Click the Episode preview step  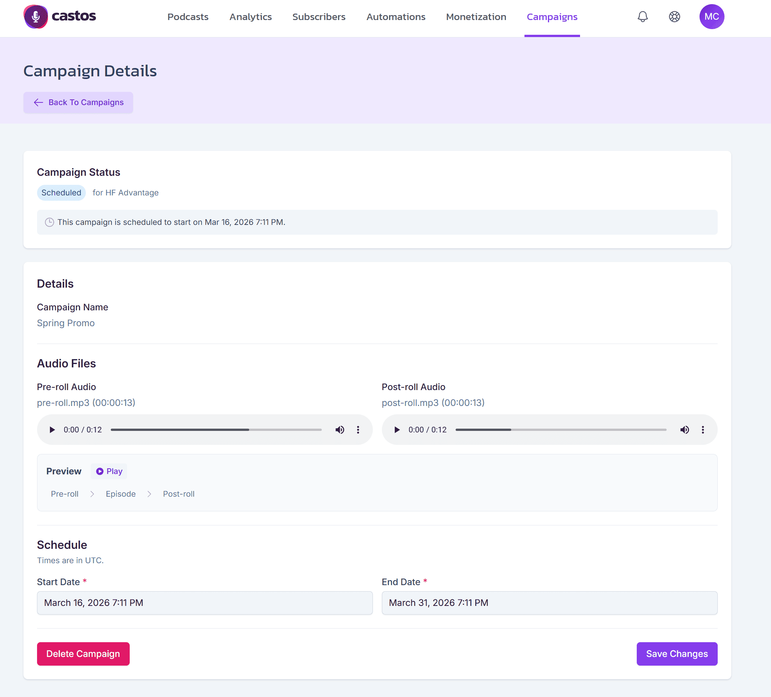coord(121,494)
